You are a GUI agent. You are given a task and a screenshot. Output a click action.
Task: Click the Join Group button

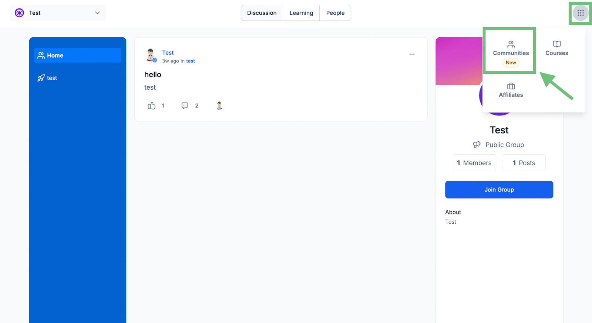[499, 190]
